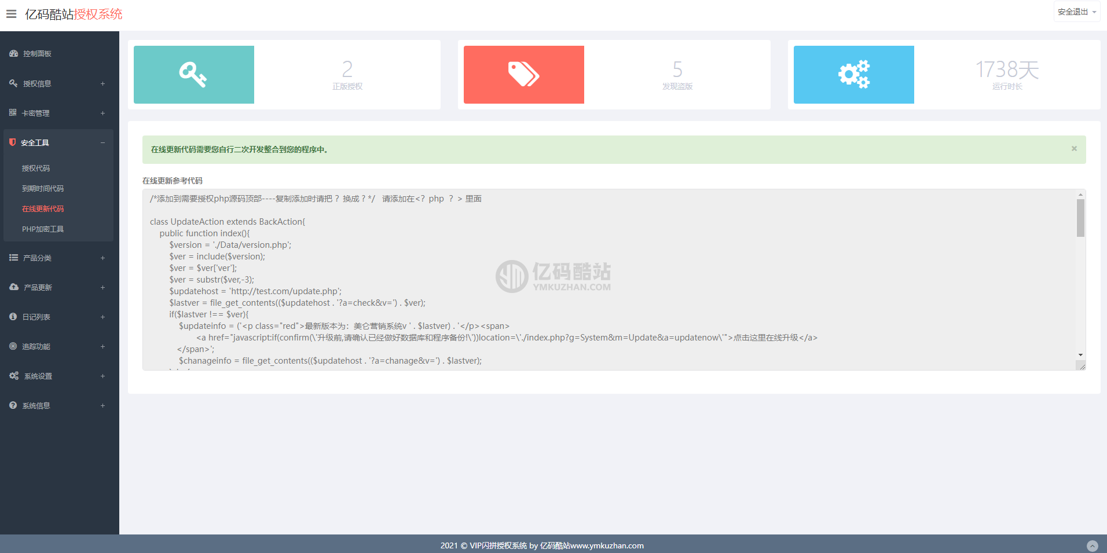The height and width of the screenshot is (553, 1107).
Task: Click the key icon beside 授权信息
Action: [x=13, y=83]
